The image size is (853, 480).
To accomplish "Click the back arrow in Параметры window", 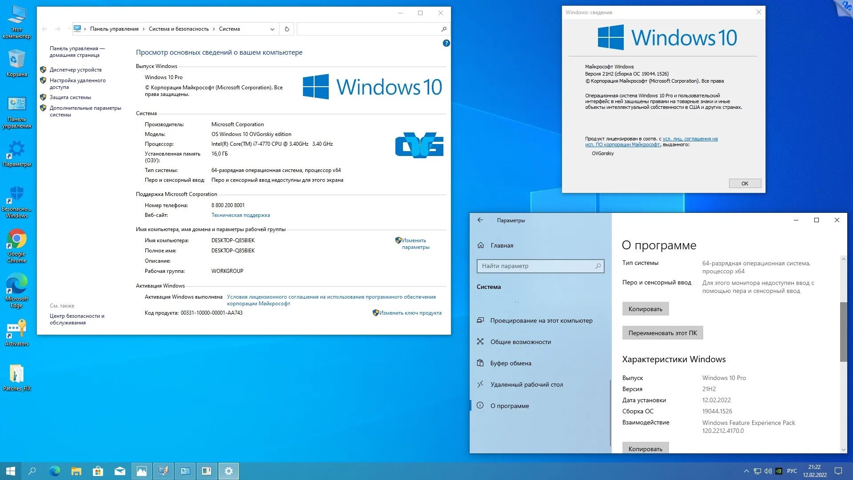I will (x=480, y=220).
